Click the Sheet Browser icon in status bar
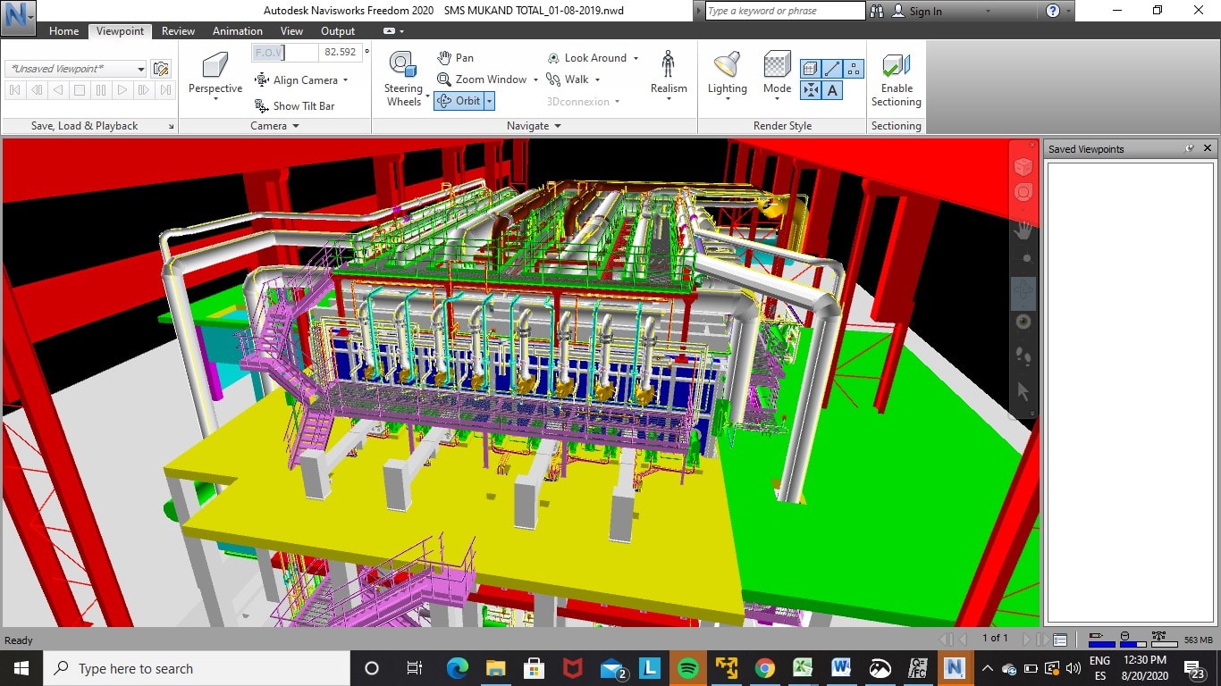 (1060, 640)
